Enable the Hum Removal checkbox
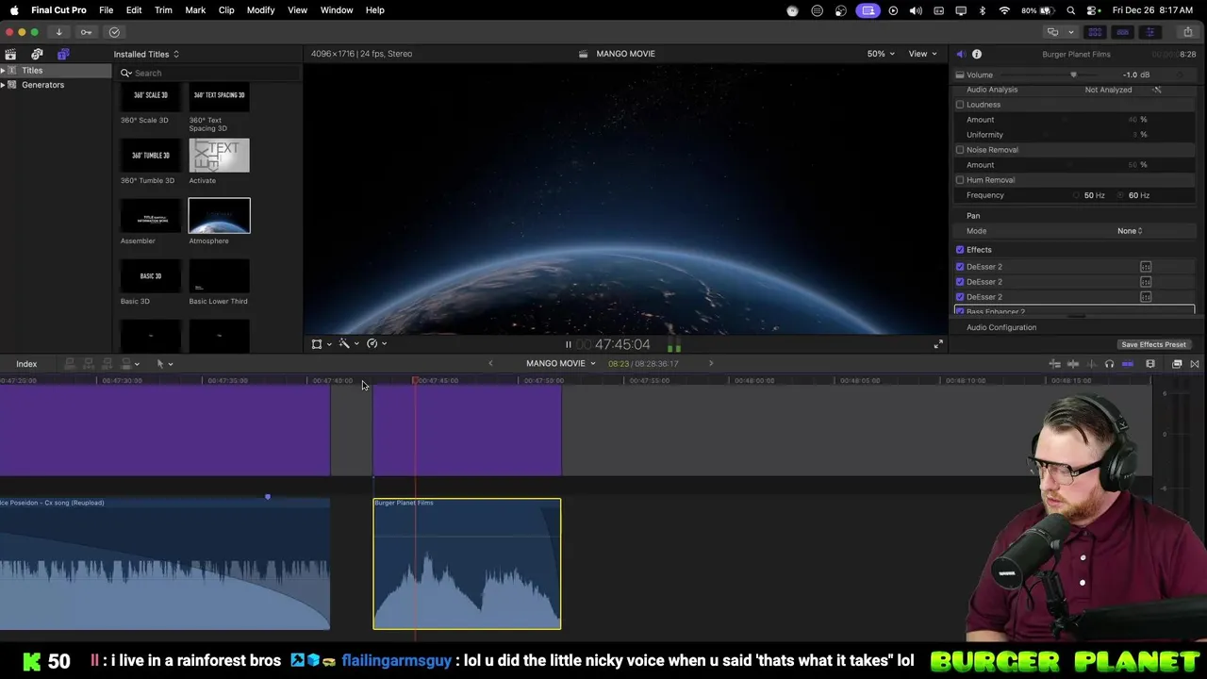1207x679 pixels. tap(960, 180)
